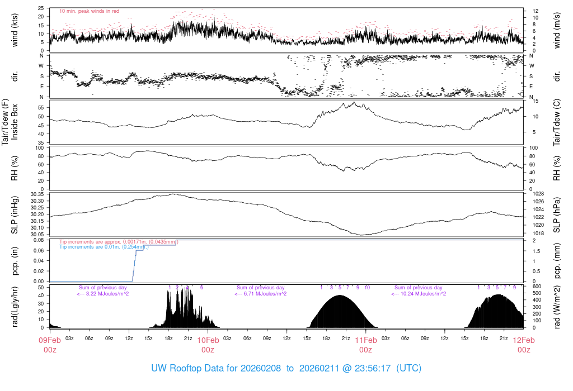The image size is (573, 391).
Task: Click the 'SLP (hPa)' axis label
Action: pos(557,215)
